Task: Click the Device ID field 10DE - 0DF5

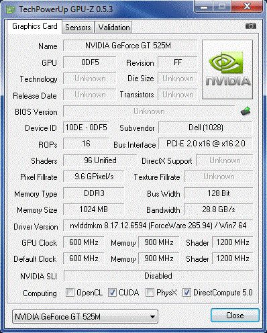Action: pyautogui.click(x=86, y=128)
